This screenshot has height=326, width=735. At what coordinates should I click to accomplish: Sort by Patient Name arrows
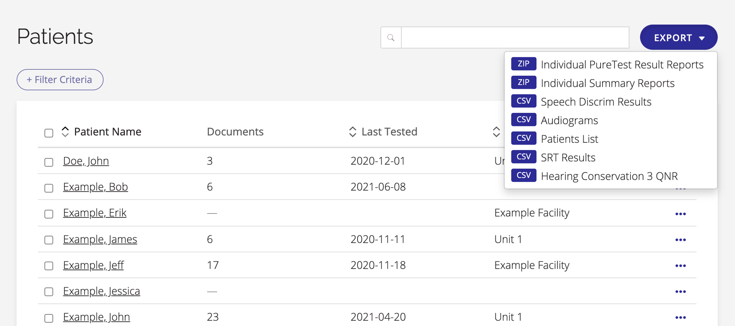(x=65, y=132)
